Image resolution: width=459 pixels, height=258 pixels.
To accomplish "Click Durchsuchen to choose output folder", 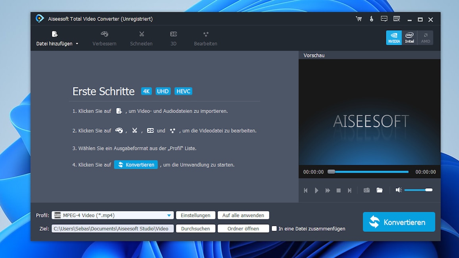I will [195, 229].
